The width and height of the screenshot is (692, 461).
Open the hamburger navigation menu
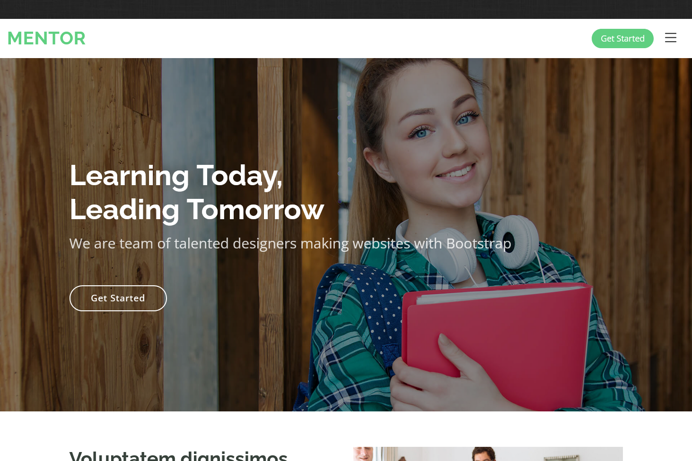point(670,38)
